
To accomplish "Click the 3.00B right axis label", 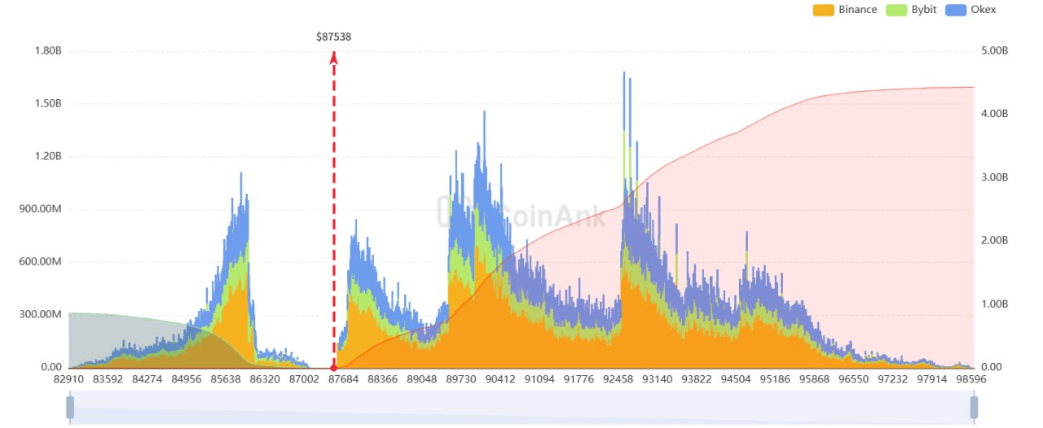I will (995, 177).
